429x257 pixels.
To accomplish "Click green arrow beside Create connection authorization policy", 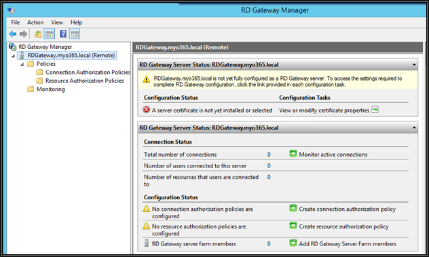I will [293, 208].
